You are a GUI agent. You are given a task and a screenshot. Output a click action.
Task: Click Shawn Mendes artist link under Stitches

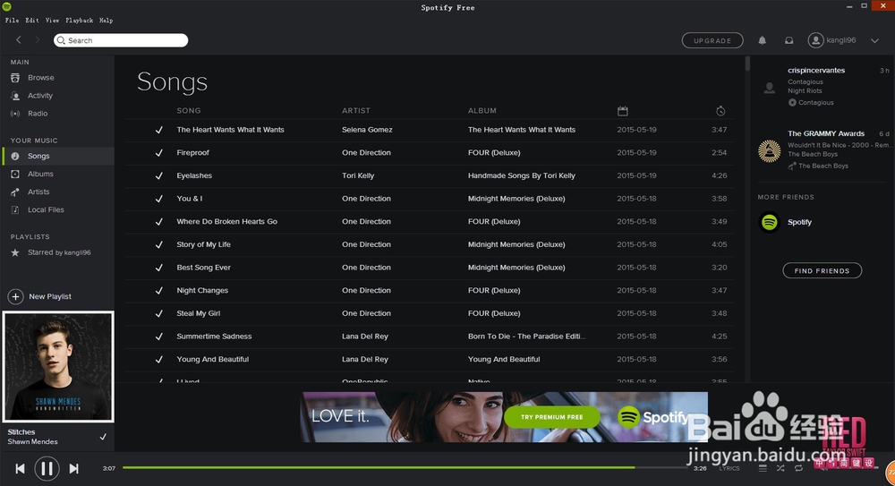[x=32, y=442]
